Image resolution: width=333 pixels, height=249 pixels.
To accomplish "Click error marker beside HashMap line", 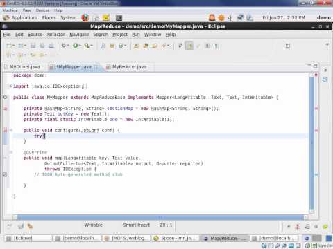I will 6,109.
